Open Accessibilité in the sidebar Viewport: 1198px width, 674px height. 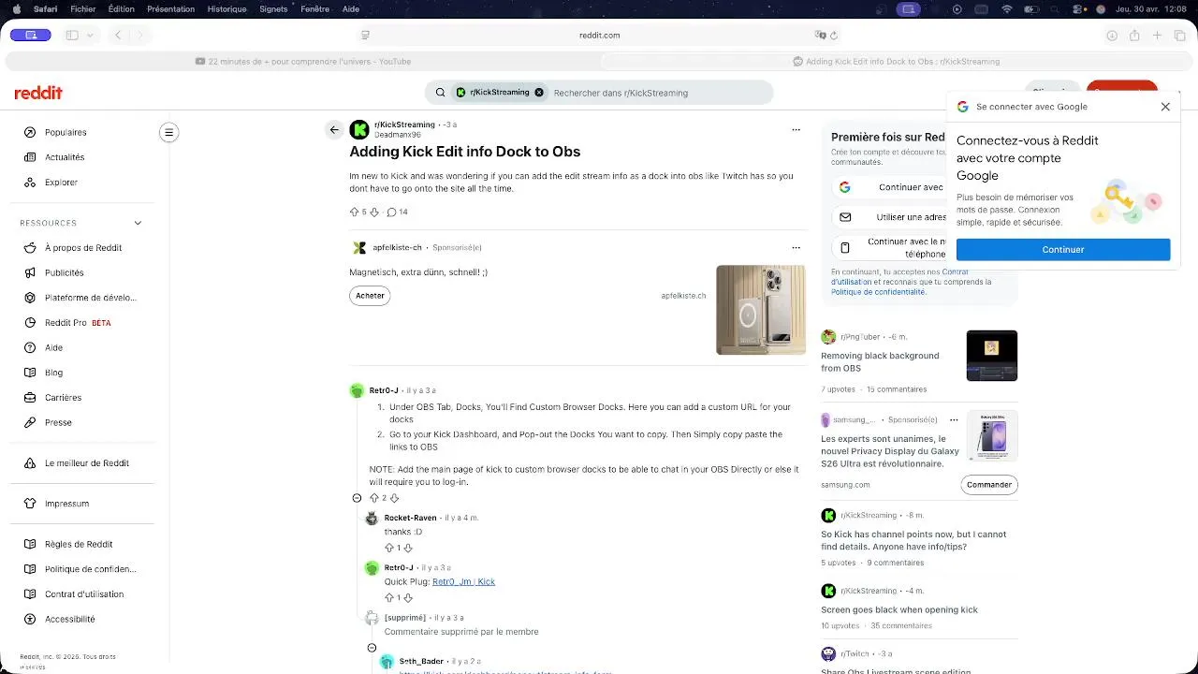[x=70, y=620]
